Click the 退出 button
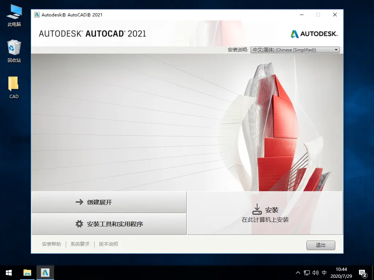 point(321,245)
